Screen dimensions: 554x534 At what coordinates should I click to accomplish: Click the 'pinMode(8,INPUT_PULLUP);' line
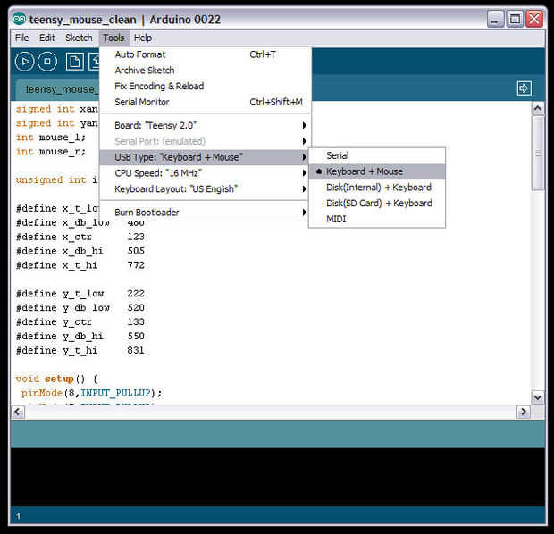click(x=91, y=393)
